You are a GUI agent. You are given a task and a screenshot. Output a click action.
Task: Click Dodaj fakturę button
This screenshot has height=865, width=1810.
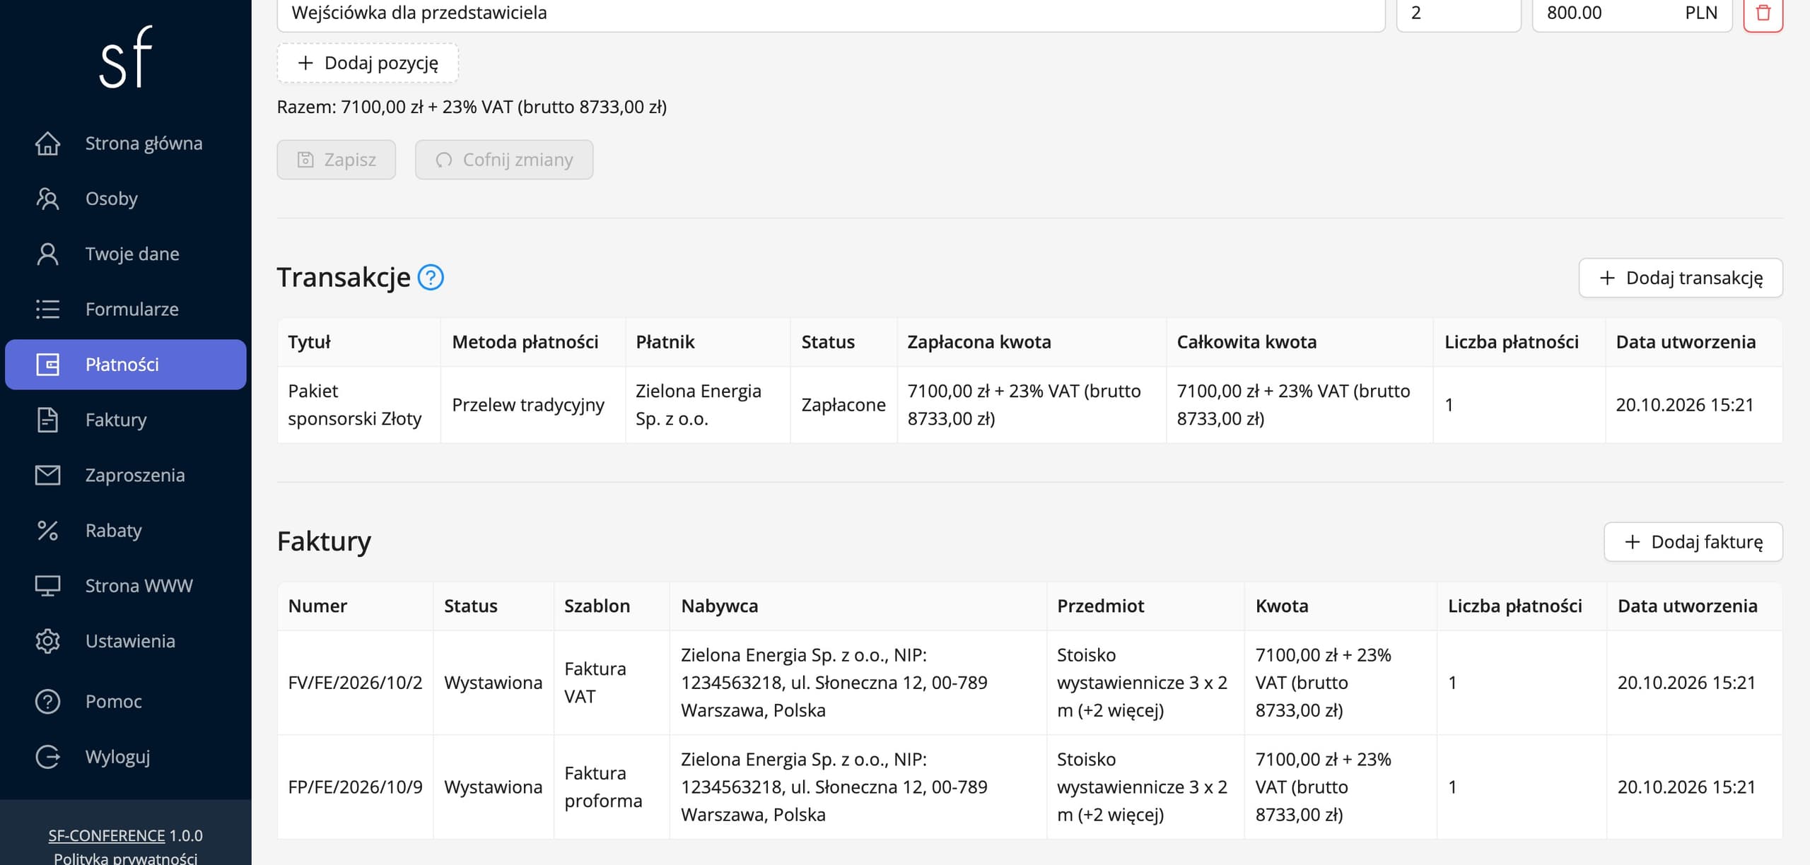1693,542
